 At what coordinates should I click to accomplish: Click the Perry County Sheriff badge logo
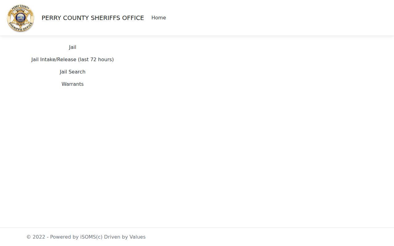pyautogui.click(x=21, y=18)
